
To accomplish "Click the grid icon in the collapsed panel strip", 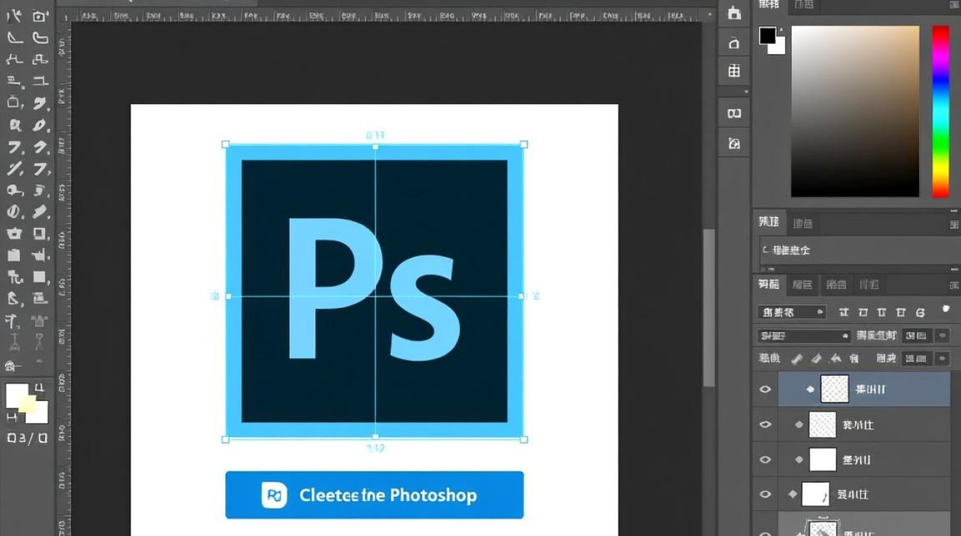I will (x=734, y=71).
